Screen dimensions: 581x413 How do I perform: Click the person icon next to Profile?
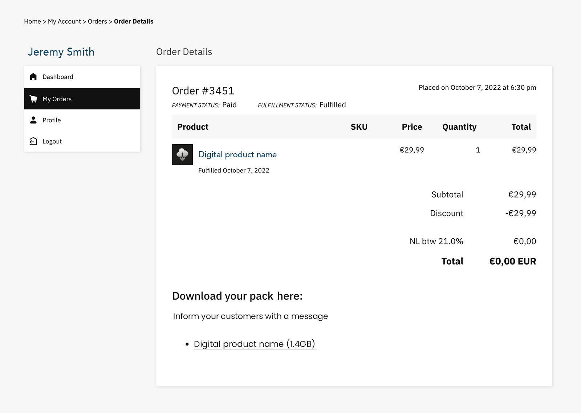(x=33, y=120)
